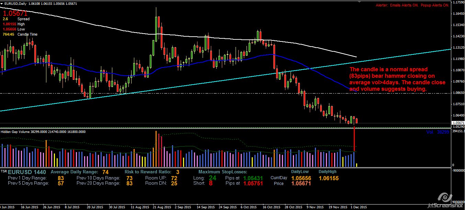This screenshot has width=465, height=210.
Task: Click the Room UP value 72
Action: pos(174,178)
